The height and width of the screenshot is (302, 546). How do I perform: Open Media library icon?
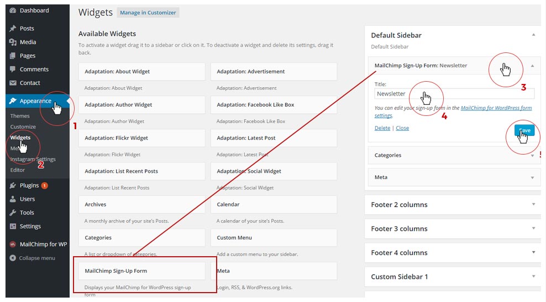[x=13, y=43]
